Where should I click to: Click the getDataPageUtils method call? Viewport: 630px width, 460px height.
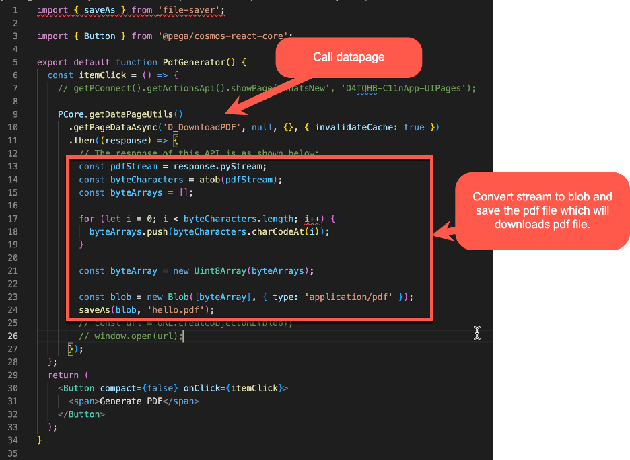(x=131, y=114)
